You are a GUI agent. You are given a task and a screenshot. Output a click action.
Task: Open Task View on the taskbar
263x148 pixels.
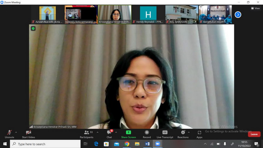tap(85, 144)
